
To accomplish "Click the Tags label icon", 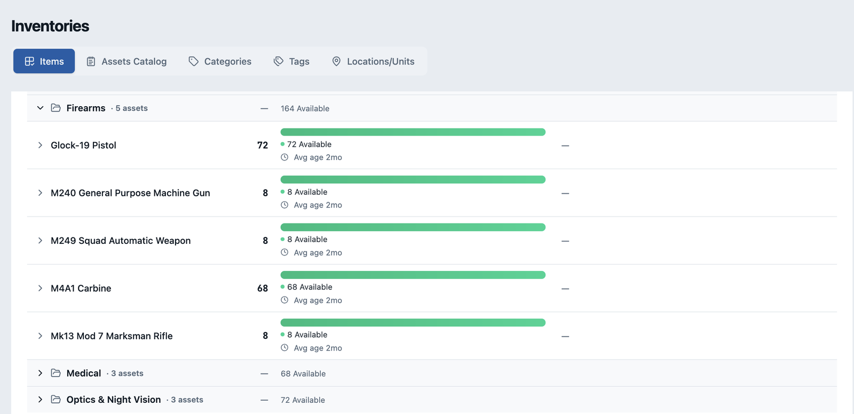I will tap(279, 61).
